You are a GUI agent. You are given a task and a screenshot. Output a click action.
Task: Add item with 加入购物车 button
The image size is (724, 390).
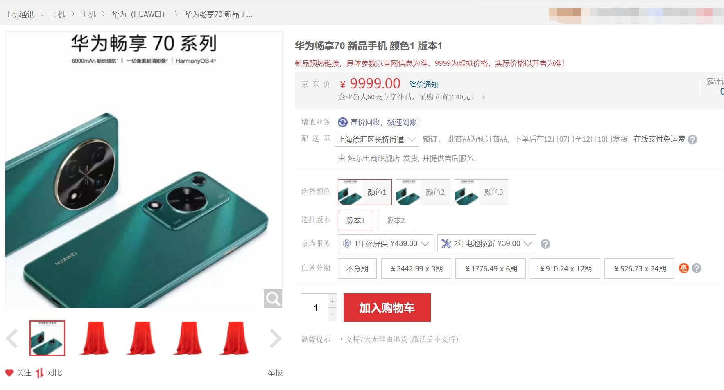pyautogui.click(x=387, y=308)
